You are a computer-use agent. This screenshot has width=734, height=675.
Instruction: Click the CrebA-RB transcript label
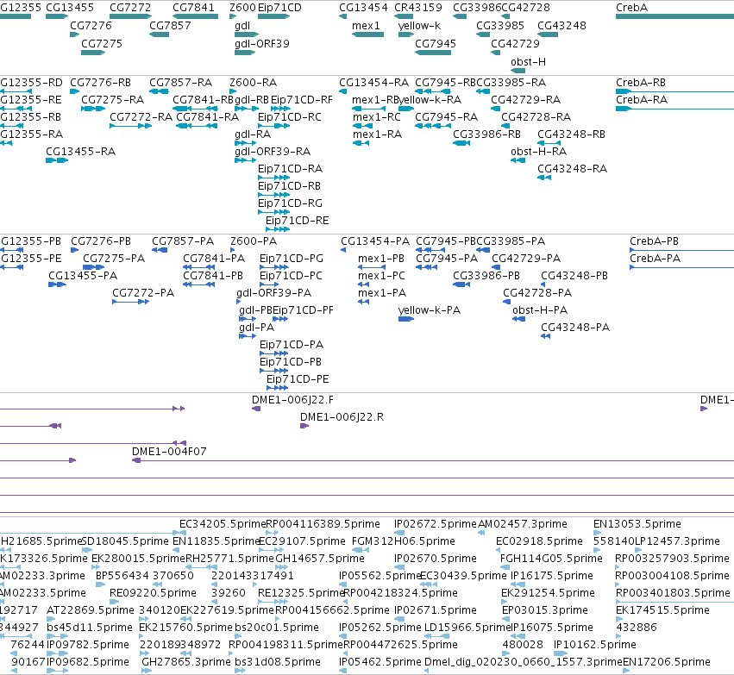coord(640,83)
